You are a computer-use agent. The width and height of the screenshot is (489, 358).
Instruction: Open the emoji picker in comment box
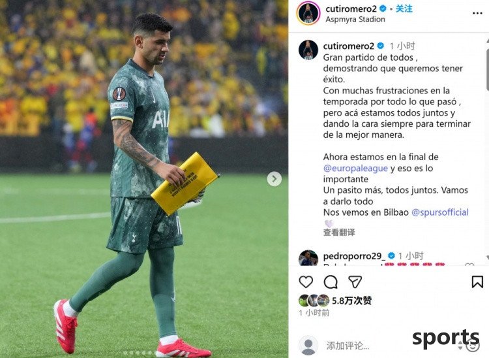[x=474, y=346]
